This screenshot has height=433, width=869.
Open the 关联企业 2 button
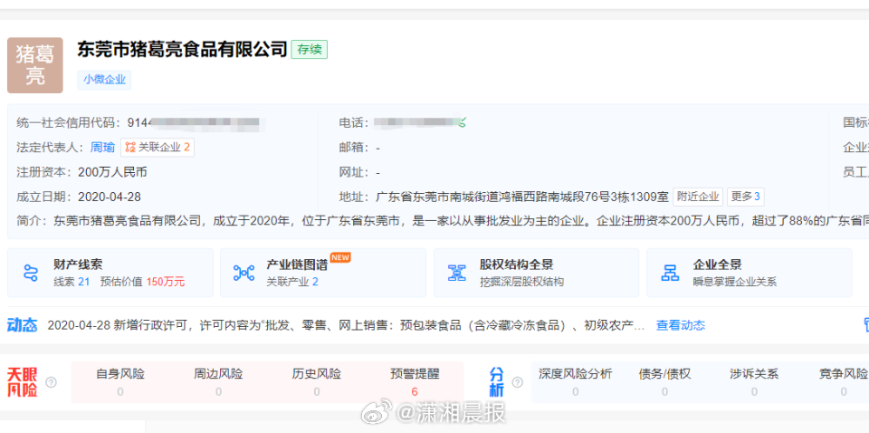point(158,147)
